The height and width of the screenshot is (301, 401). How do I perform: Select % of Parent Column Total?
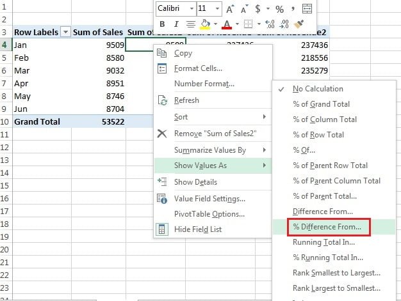point(334,181)
